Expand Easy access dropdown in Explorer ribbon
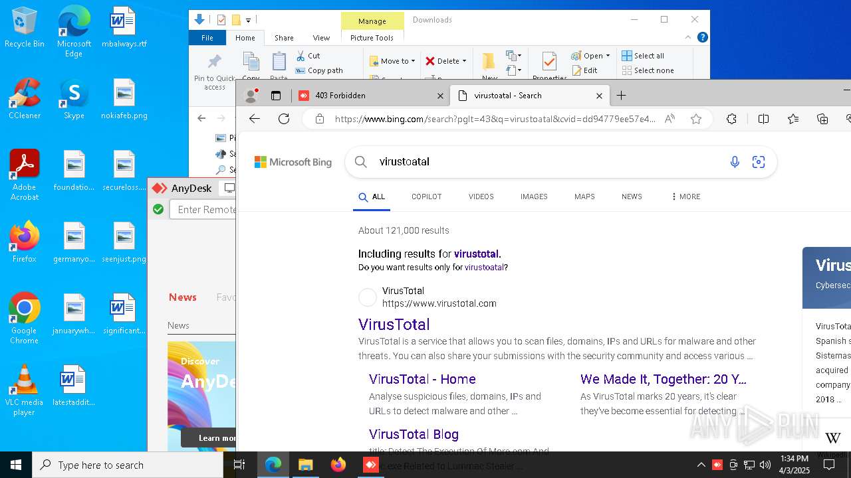Image resolution: width=851 pixels, height=478 pixels. [x=513, y=70]
